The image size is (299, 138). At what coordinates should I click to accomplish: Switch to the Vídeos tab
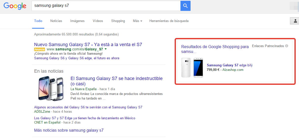[98, 21]
